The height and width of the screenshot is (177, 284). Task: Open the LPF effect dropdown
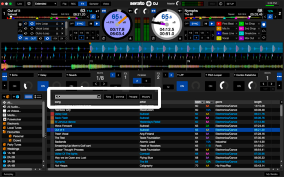click(189, 75)
